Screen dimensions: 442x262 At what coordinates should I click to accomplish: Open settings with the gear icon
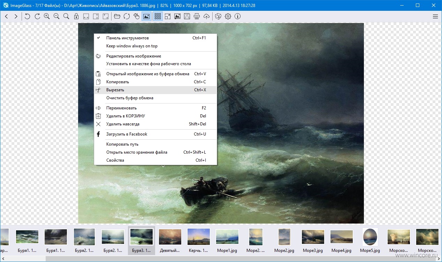pyautogui.click(x=228, y=16)
